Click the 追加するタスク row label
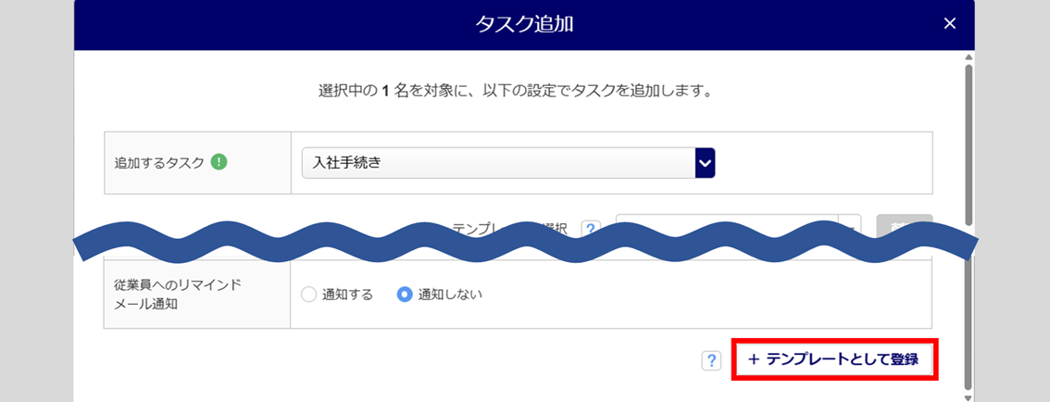This screenshot has height=402, width=1050. (157, 162)
